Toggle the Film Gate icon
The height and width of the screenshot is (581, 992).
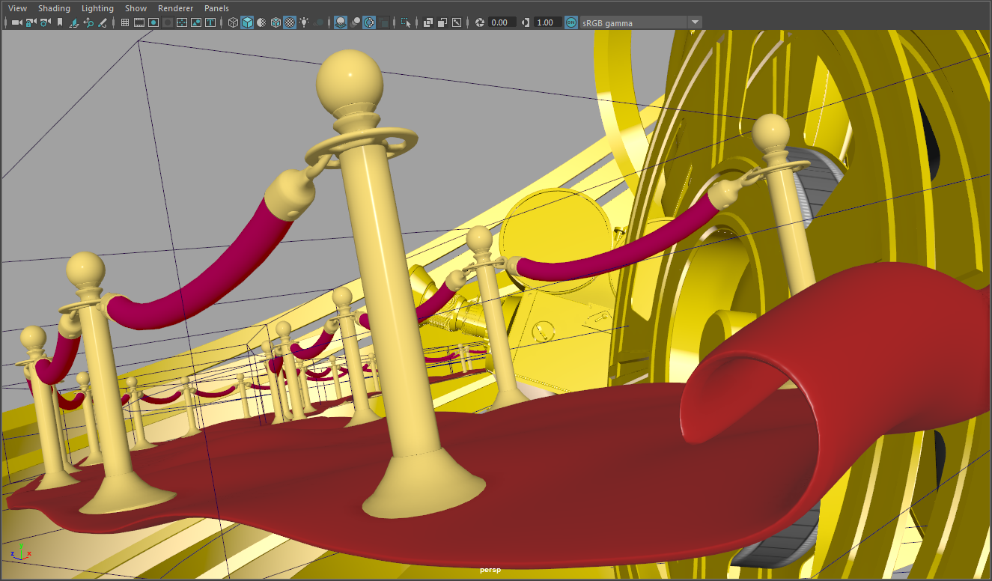coord(139,22)
